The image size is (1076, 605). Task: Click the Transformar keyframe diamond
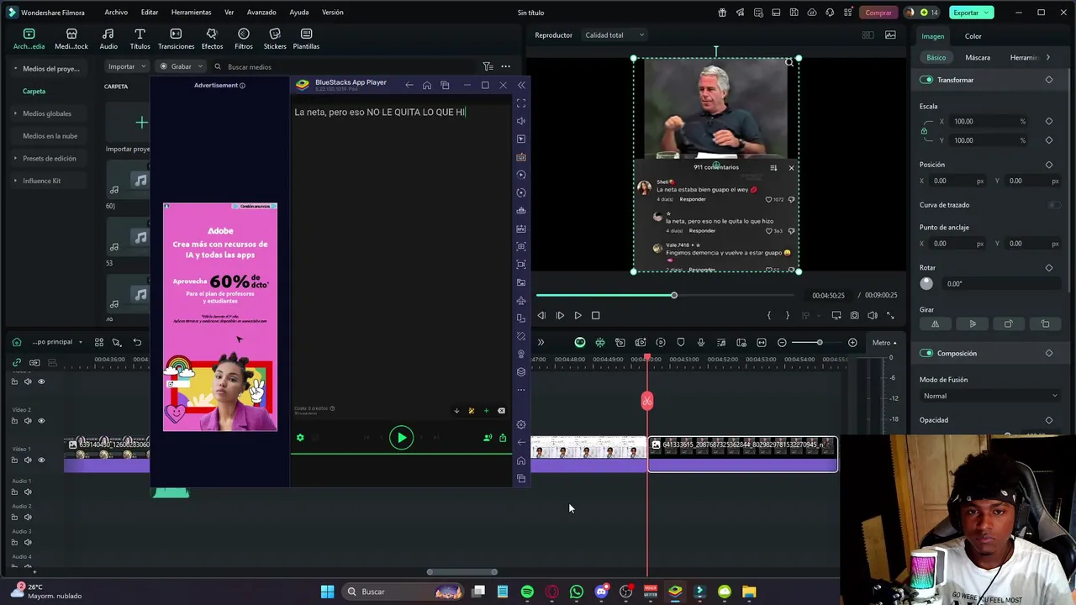[x=1049, y=80]
